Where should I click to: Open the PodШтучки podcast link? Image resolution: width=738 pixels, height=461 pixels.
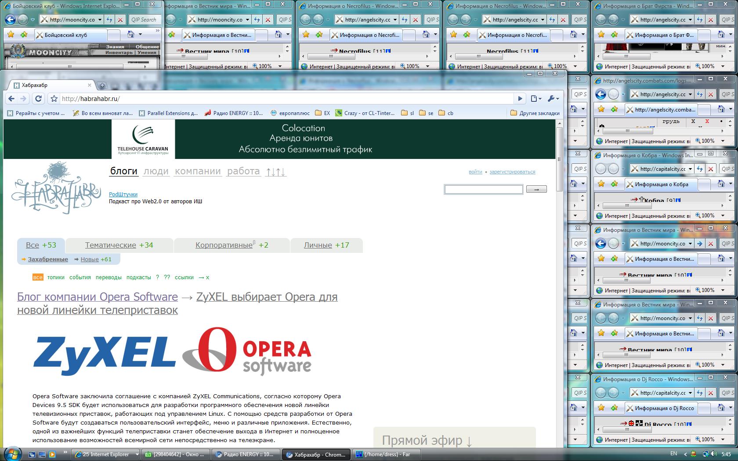coord(123,194)
